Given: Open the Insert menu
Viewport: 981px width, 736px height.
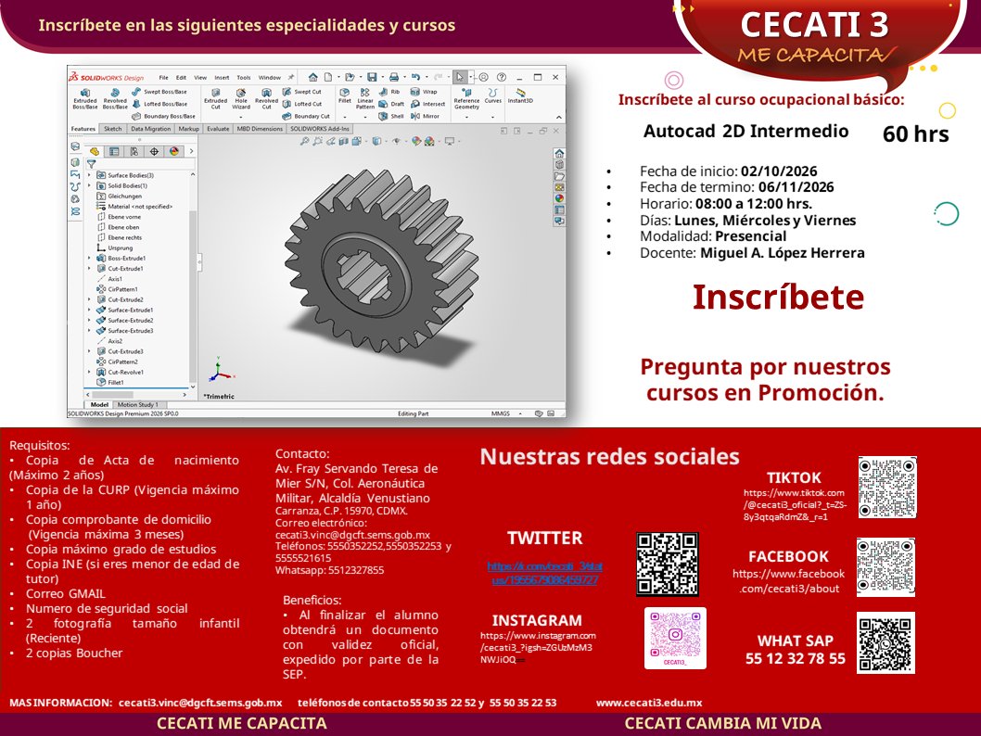Looking at the screenshot, I should click(x=223, y=78).
